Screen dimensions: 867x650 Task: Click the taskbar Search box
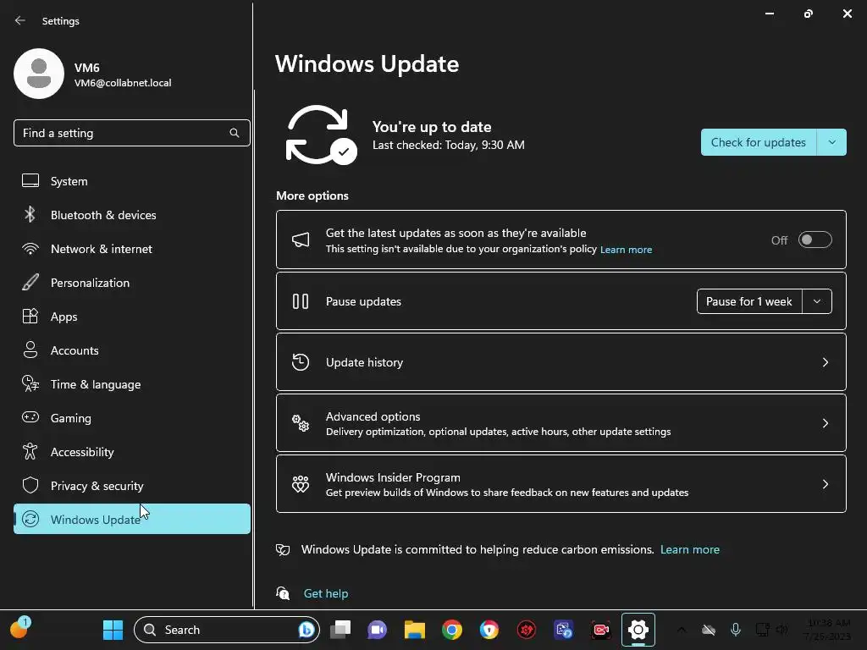(227, 630)
